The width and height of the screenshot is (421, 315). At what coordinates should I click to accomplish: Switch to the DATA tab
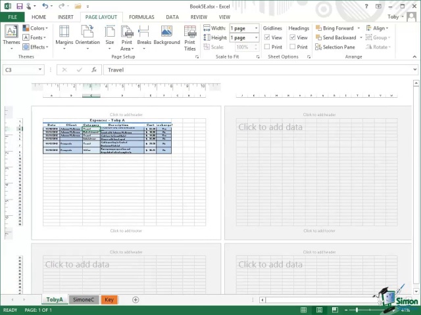[172, 17]
